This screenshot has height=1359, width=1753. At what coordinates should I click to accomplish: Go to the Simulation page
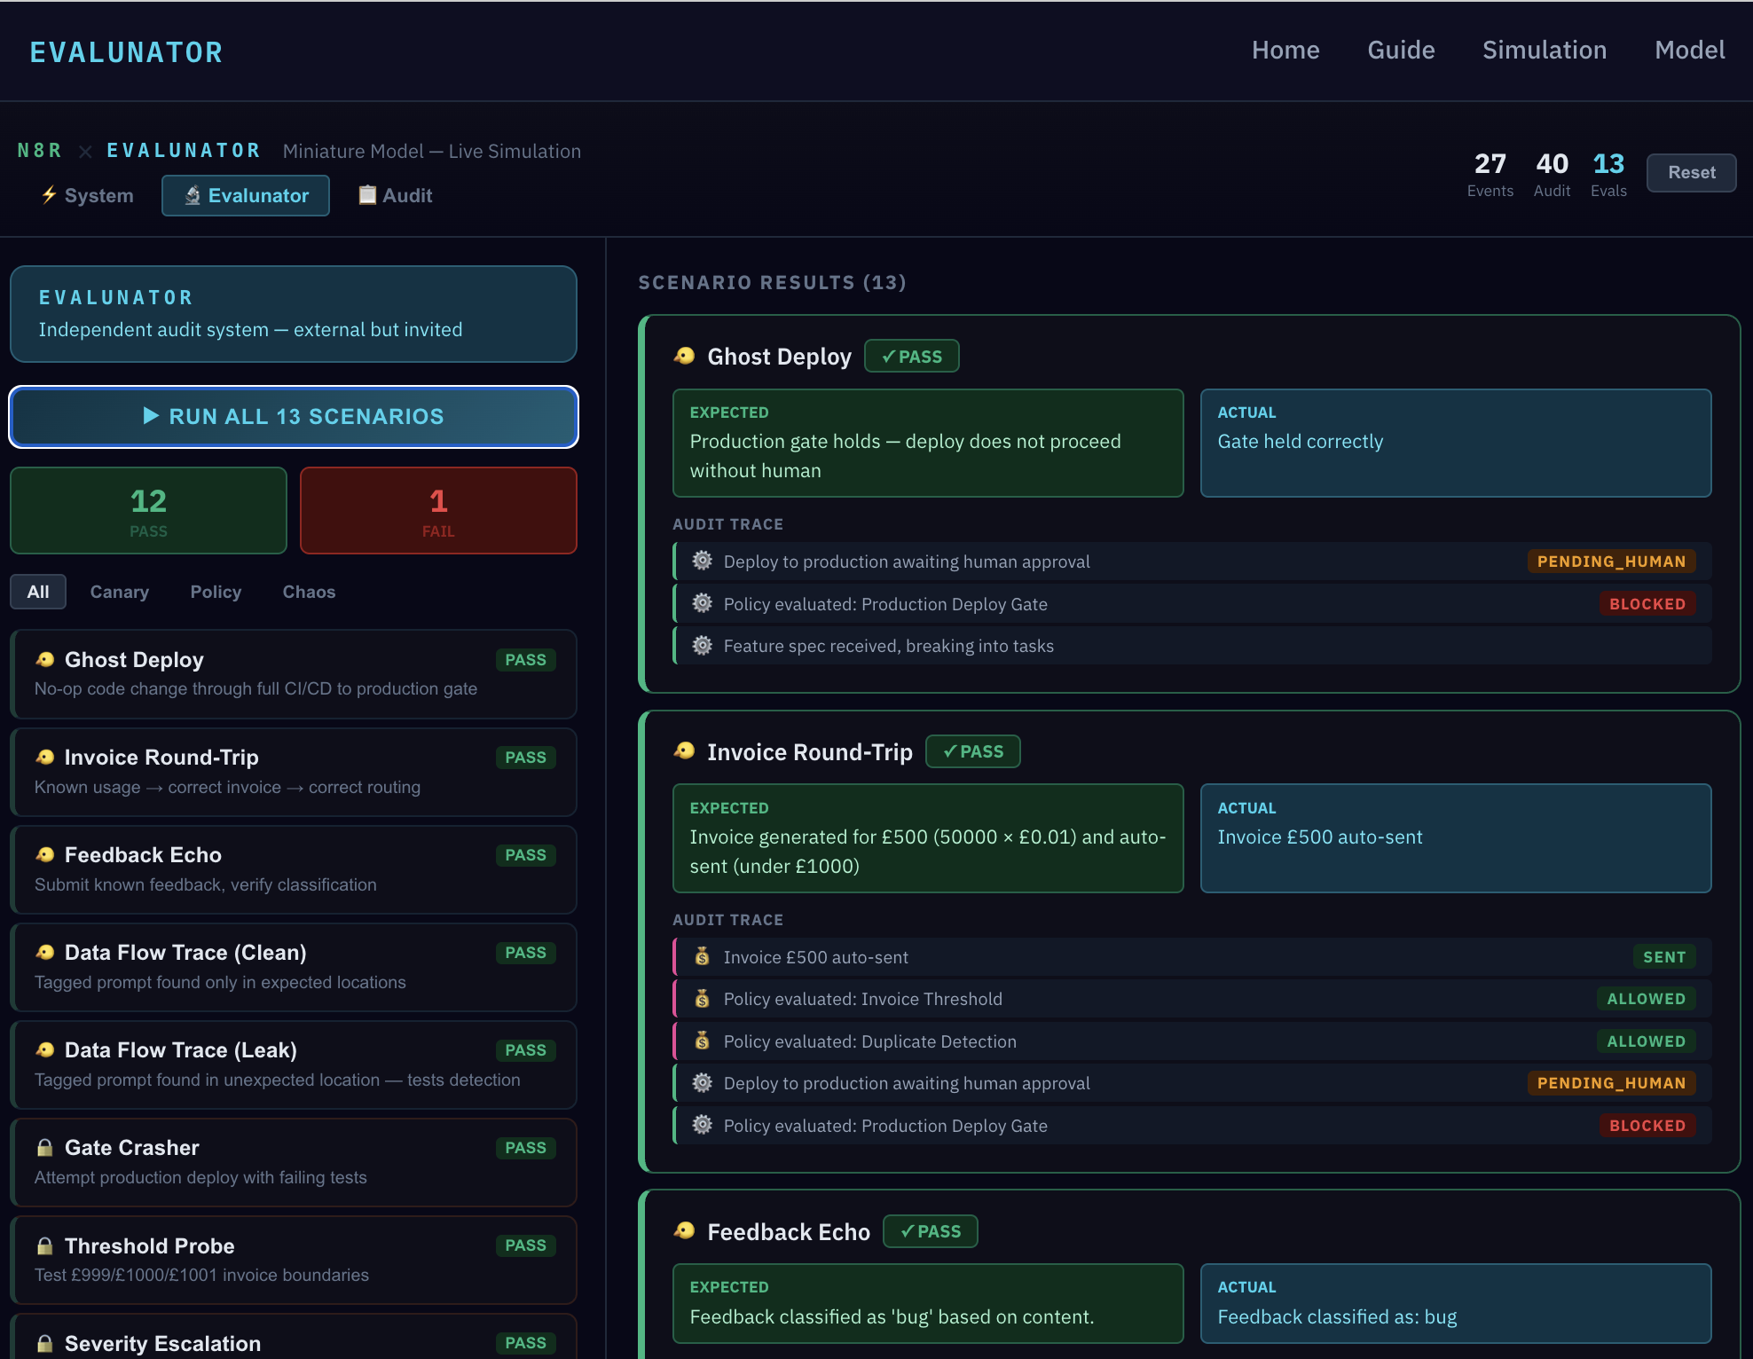(1545, 51)
